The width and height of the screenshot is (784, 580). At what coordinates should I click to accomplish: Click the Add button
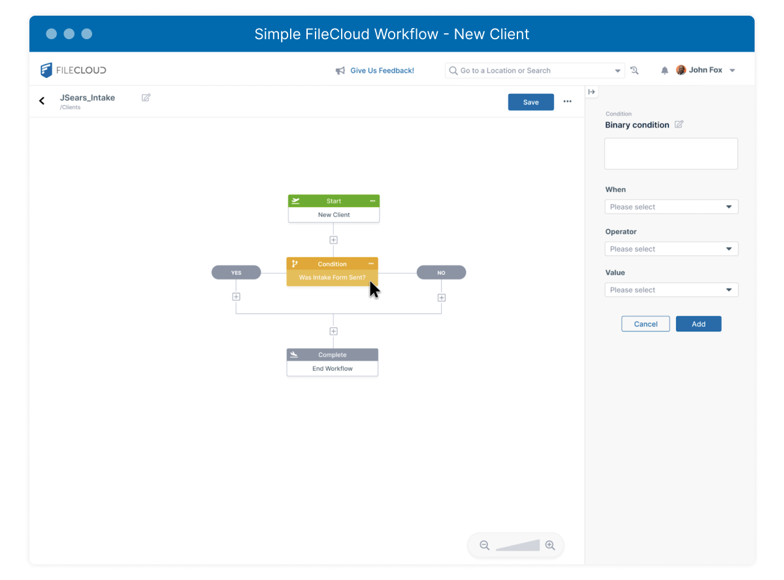pos(698,324)
